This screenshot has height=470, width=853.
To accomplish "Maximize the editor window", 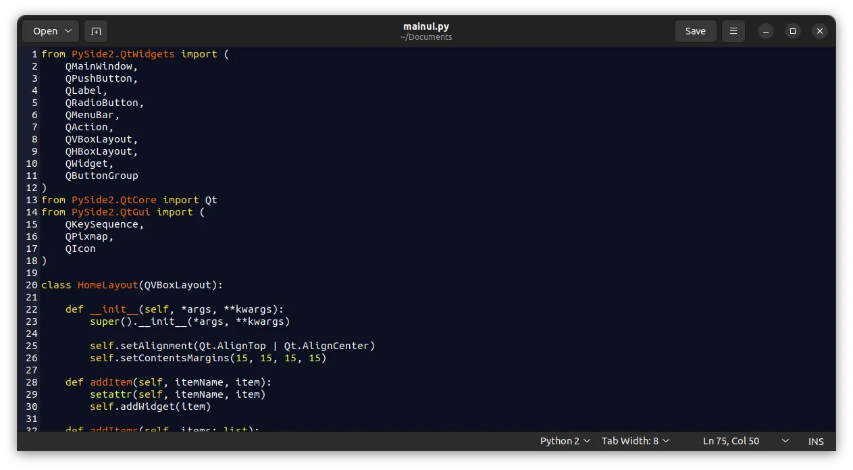I will click(793, 31).
